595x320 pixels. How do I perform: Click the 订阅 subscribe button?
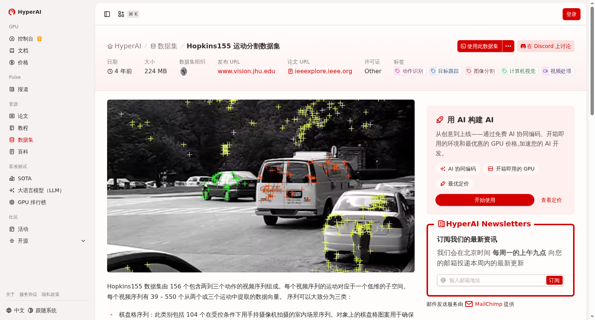coord(554,280)
